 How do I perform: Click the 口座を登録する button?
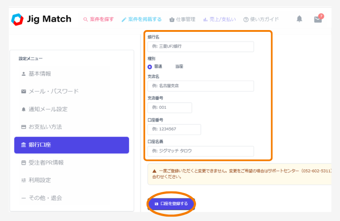[x=171, y=204]
